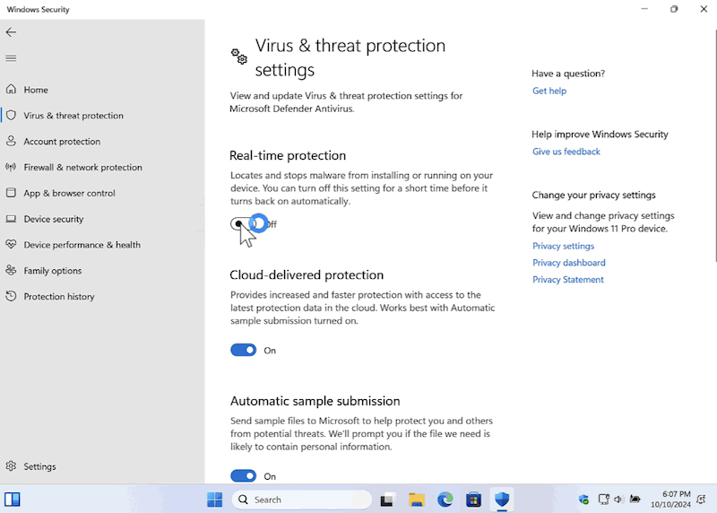Click 'Help improve Windows Security' text
Image resolution: width=717 pixels, height=513 pixels.
pos(600,135)
